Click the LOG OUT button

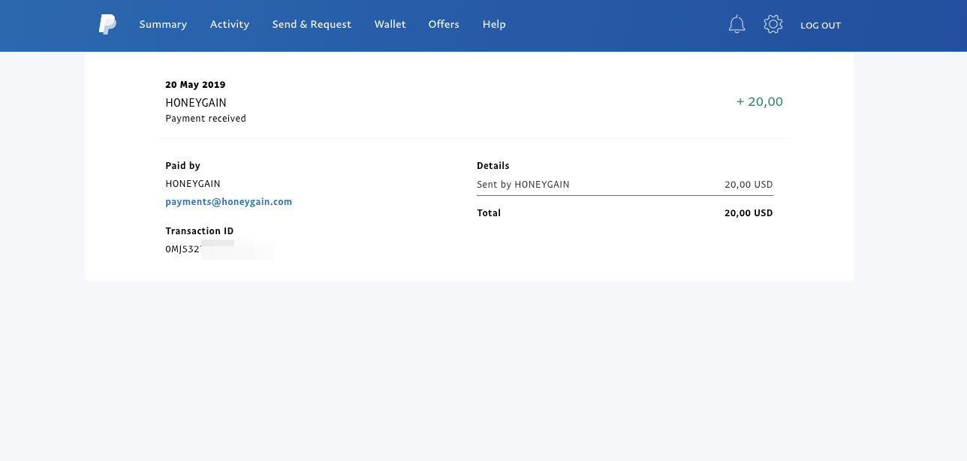pyautogui.click(x=821, y=26)
